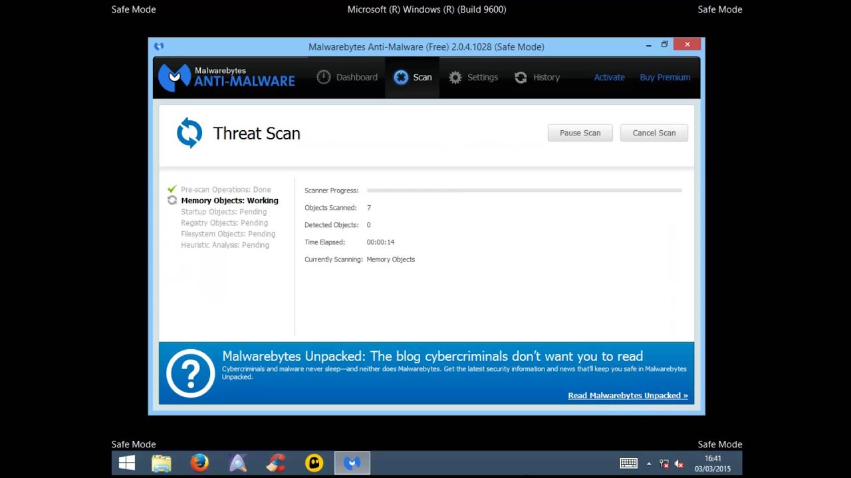
Task: Switch to the Scan tab
Action: click(x=412, y=78)
